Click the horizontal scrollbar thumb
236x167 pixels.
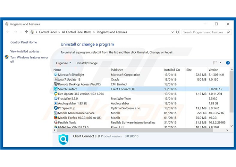135,130
